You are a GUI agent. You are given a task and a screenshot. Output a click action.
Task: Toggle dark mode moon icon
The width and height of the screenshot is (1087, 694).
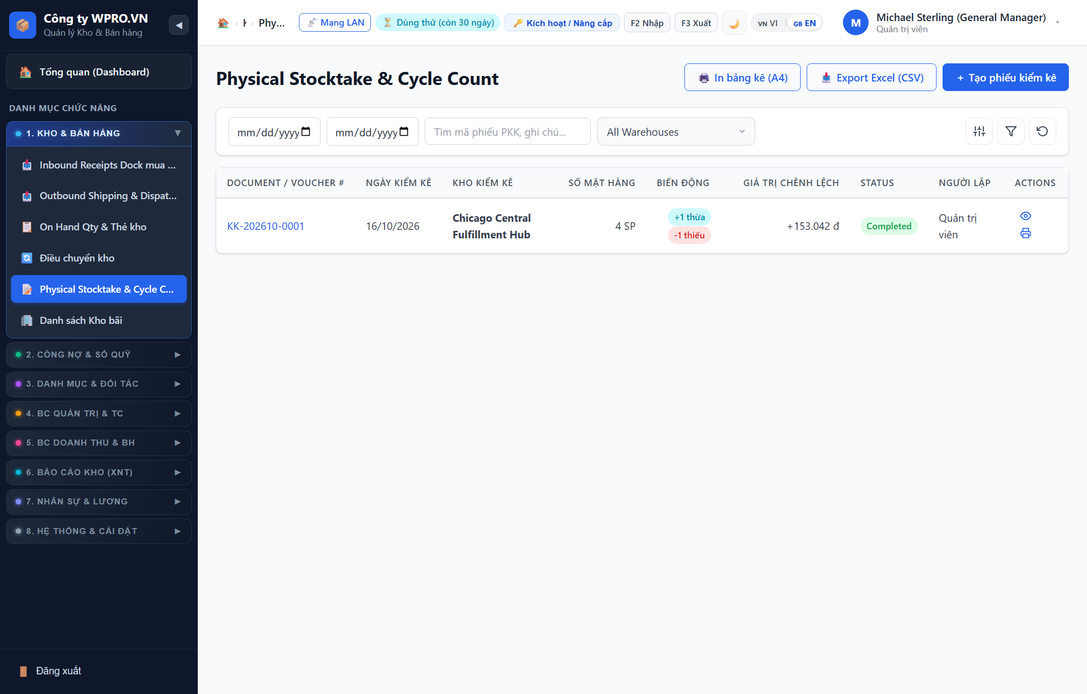(734, 23)
